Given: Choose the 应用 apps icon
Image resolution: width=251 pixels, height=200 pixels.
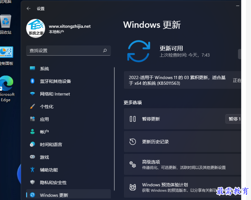Looking at the screenshot, I should tap(33, 119).
